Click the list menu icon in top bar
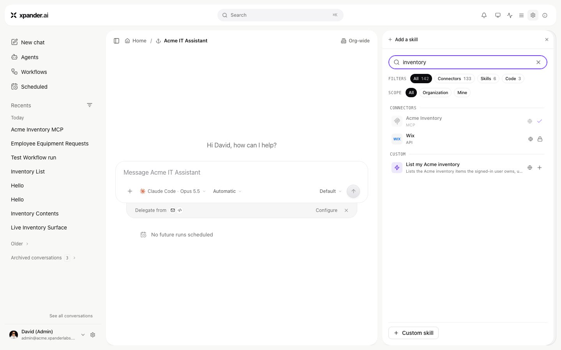Screen dimensions: 561x350 pos(521,15)
